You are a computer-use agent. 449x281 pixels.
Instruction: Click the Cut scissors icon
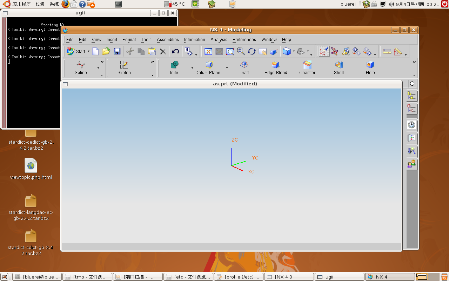point(130,51)
